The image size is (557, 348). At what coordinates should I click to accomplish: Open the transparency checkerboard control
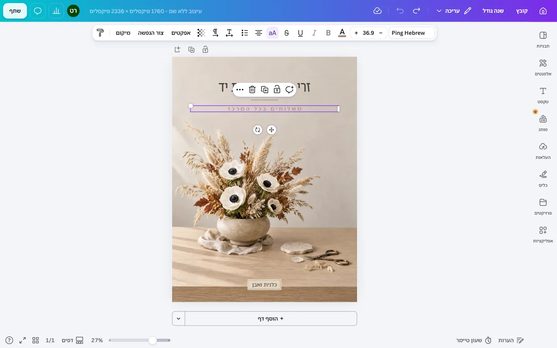click(x=201, y=33)
